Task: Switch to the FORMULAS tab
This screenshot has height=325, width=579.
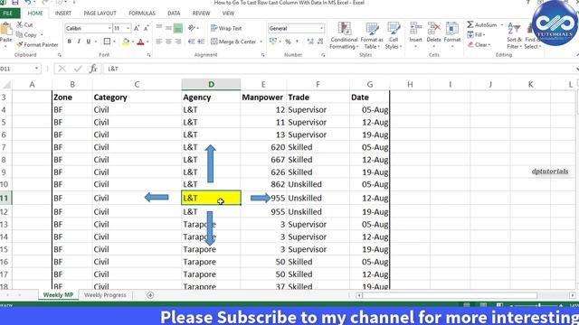Action: pyautogui.click(x=142, y=14)
